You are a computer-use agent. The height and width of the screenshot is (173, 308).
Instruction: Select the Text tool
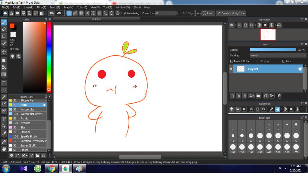coord(4,119)
